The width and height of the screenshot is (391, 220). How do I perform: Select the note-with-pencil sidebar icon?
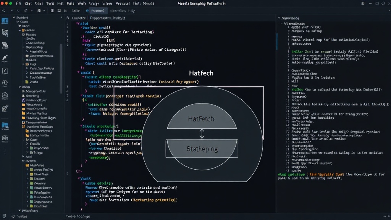point(5,108)
